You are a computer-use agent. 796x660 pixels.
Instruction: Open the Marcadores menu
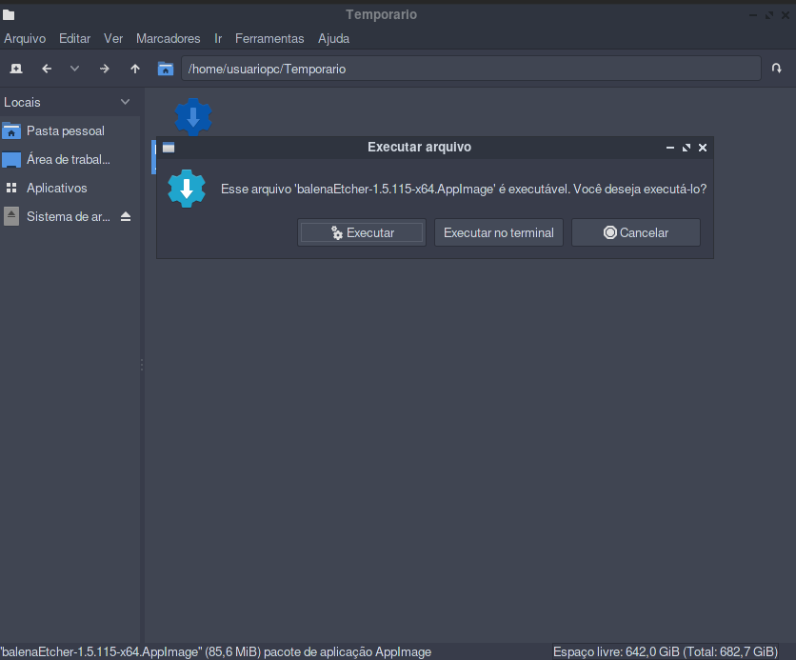coord(168,39)
